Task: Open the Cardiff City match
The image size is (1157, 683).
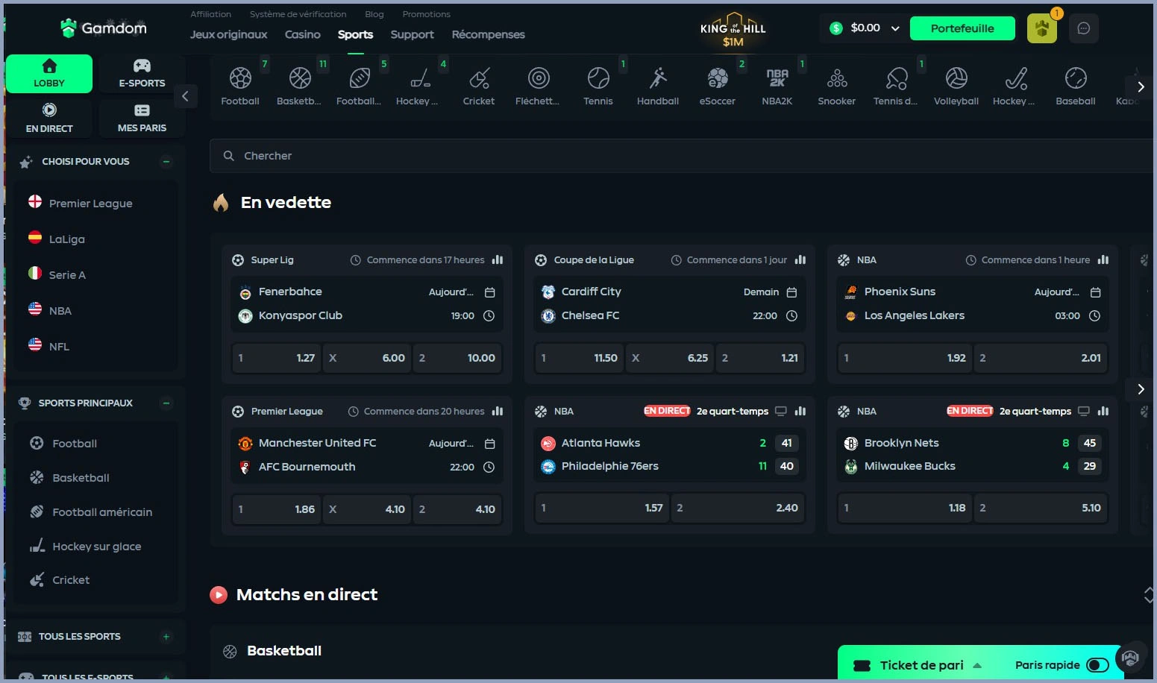Action: pos(592,292)
